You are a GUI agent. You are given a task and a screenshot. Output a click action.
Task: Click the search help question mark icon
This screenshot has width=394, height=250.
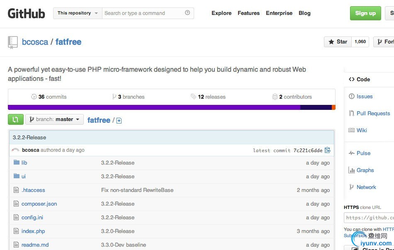pyautogui.click(x=187, y=12)
